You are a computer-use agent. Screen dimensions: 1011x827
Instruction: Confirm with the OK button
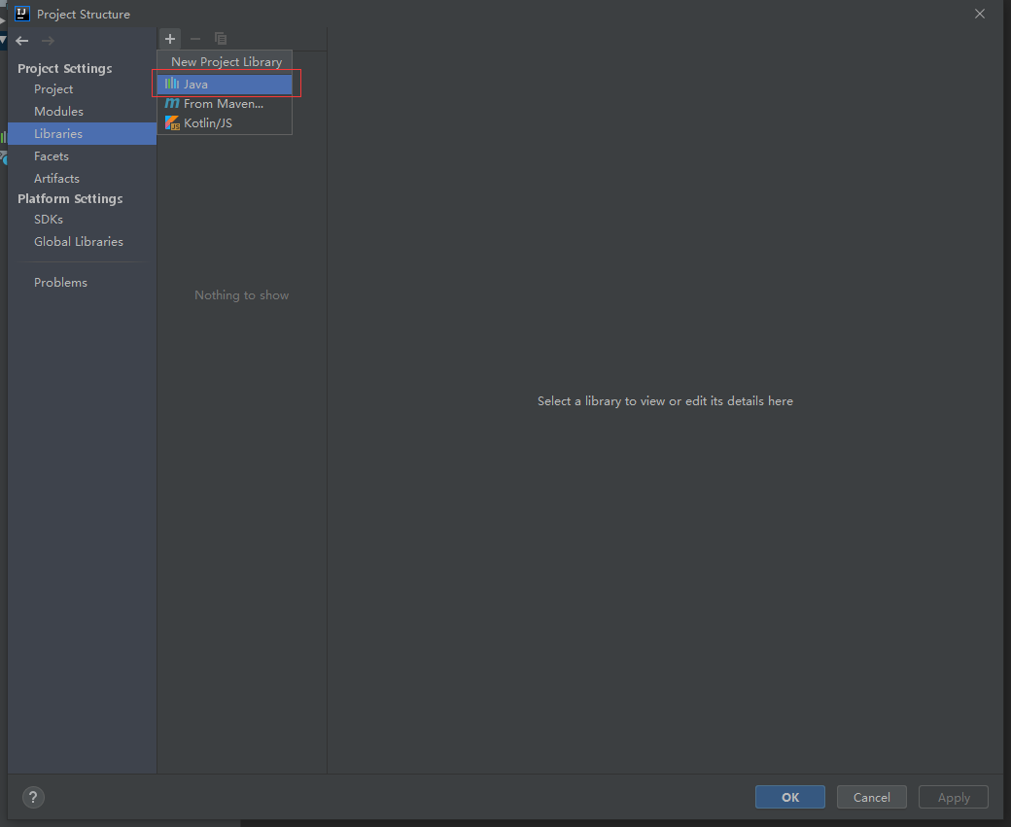(x=789, y=797)
